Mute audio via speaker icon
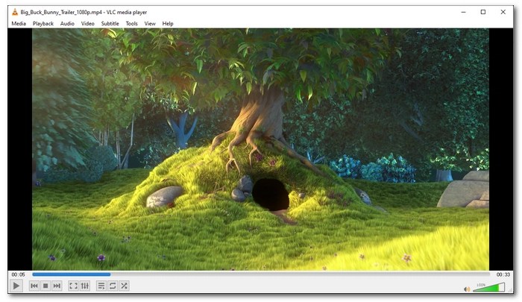The image size is (522, 302). (467, 289)
